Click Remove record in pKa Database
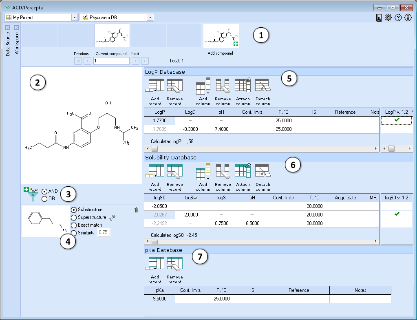This screenshot has width=417, height=320. coord(175,270)
